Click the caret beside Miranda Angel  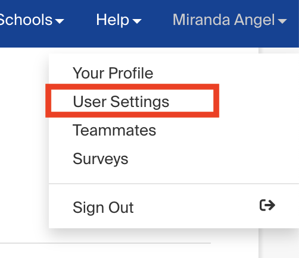coord(282,21)
